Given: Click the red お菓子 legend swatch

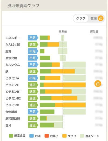Looking at the screenshot, I should [x=47, y=136].
